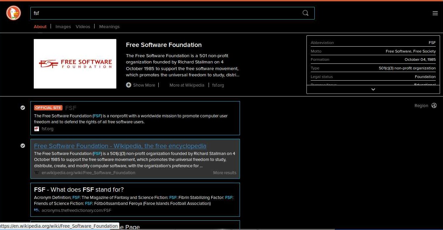Click the Region globe icon
Viewport: 443px width, 230px height.
[434, 105]
